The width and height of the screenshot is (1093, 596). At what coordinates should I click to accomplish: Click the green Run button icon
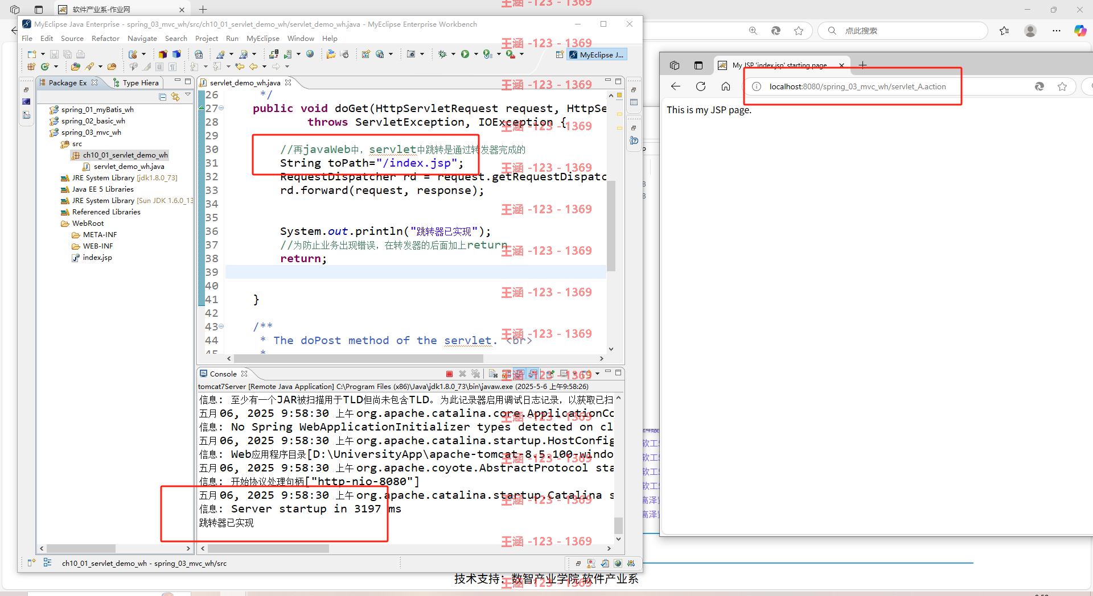pos(465,54)
